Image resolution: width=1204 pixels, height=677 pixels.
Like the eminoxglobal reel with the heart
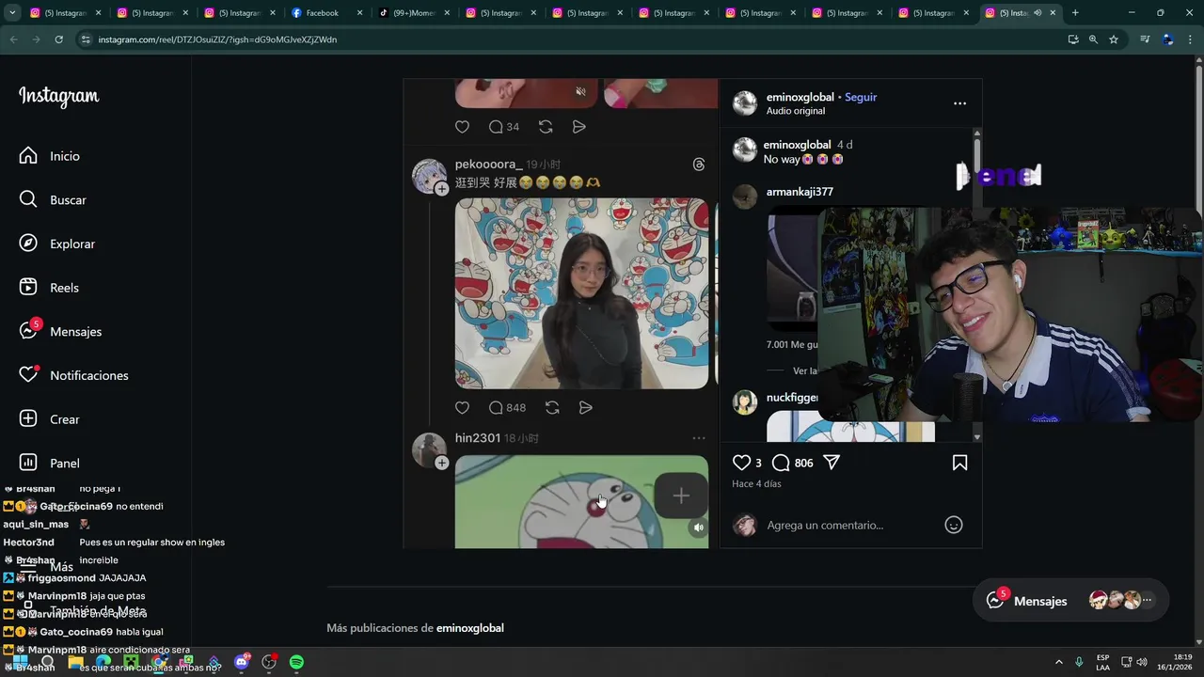(x=741, y=463)
